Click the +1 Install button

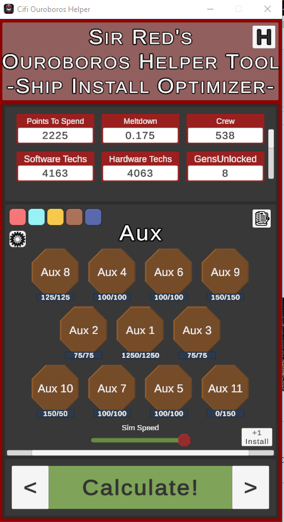[x=257, y=437]
